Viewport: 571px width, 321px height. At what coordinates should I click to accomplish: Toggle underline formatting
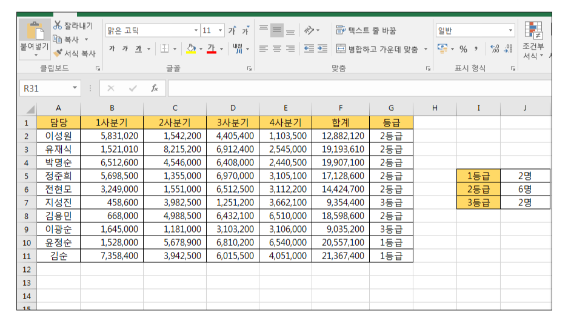coord(138,48)
